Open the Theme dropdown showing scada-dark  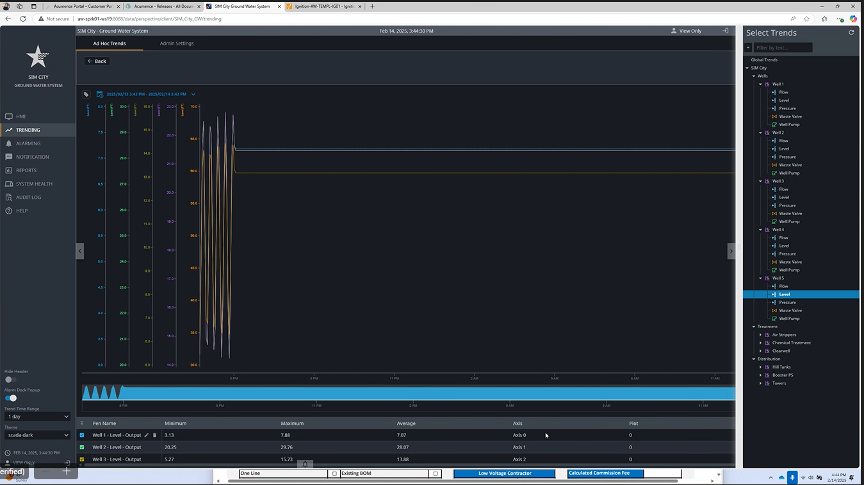pyautogui.click(x=37, y=435)
